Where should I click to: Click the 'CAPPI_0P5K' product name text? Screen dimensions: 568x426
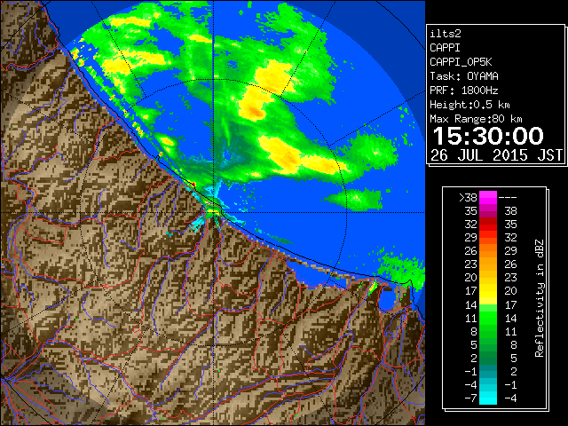coord(461,62)
